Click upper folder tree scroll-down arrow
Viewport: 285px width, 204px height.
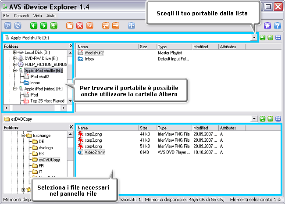click(x=70, y=101)
